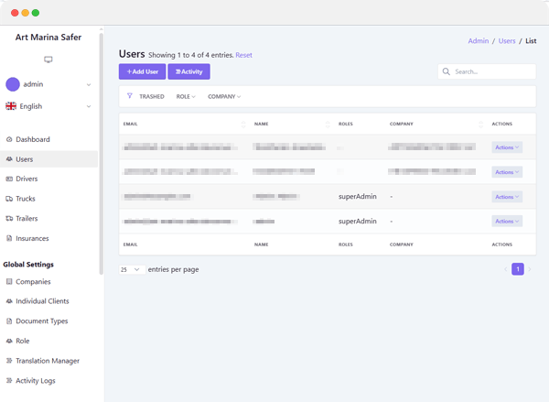The width and height of the screenshot is (549, 402).
Task: Click the magnifier icon in search box
Action: pyautogui.click(x=447, y=71)
